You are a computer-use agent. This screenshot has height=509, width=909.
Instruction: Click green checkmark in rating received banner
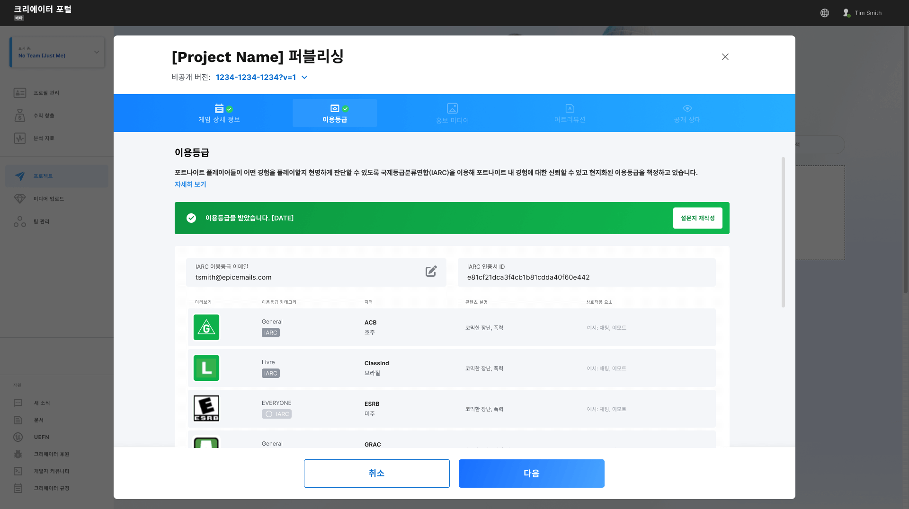(191, 218)
